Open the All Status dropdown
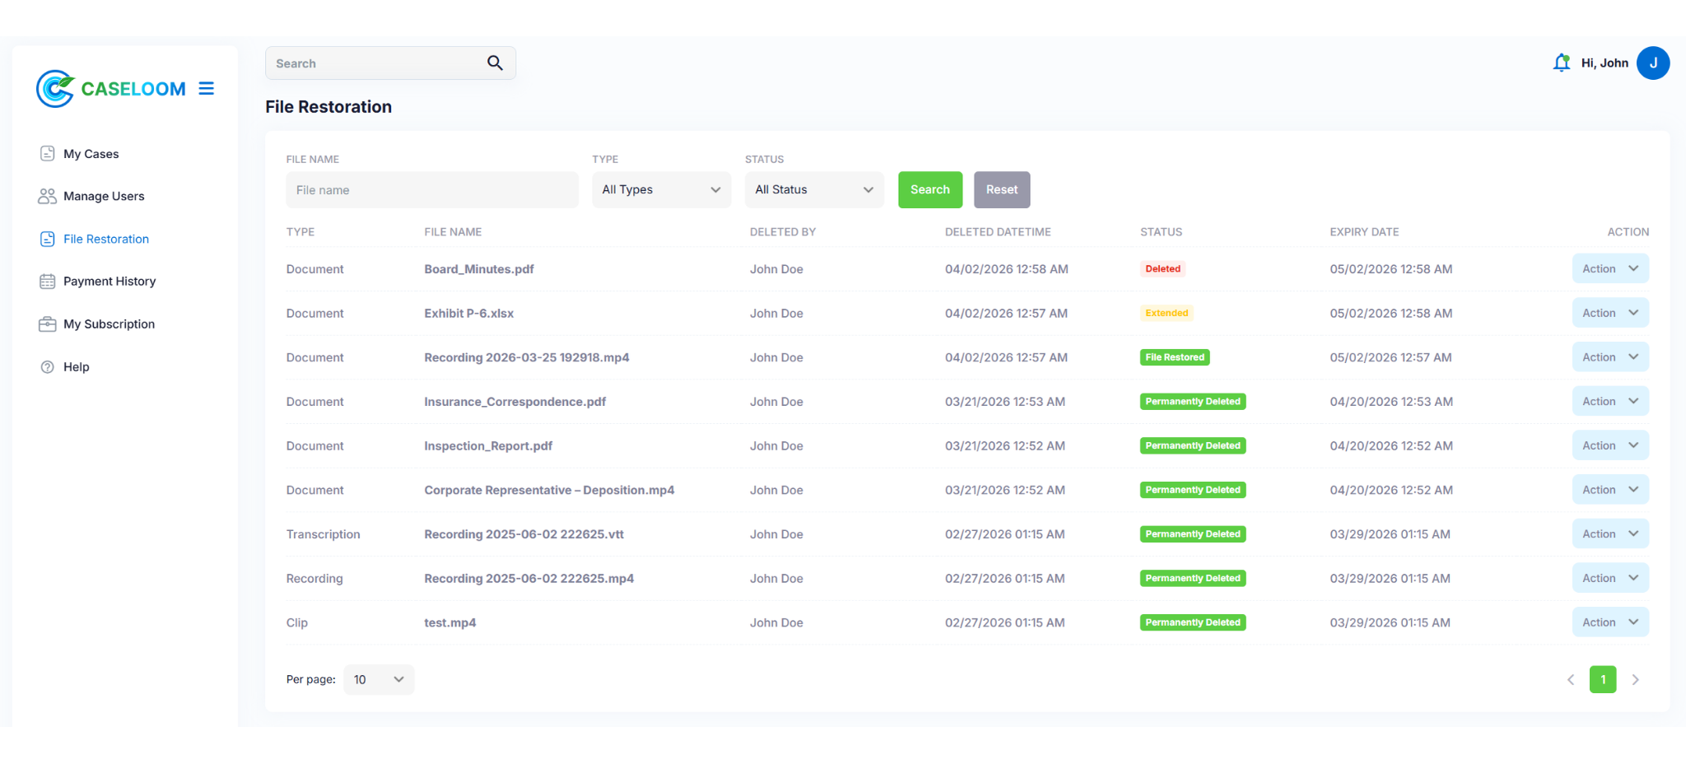The height and width of the screenshot is (764, 1686). coord(813,190)
